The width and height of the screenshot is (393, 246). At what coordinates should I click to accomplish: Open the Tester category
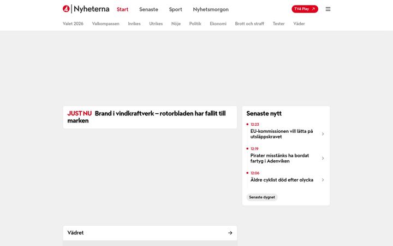279,24
